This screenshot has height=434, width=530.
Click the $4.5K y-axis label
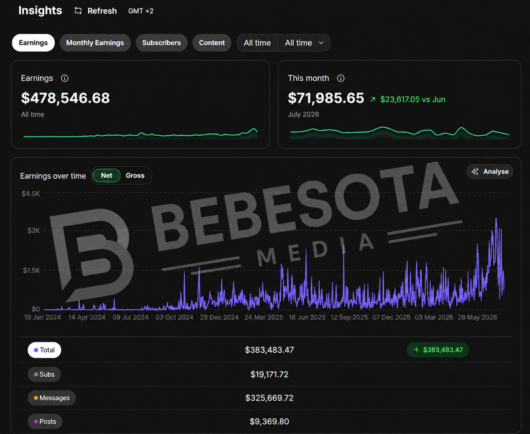(x=31, y=193)
